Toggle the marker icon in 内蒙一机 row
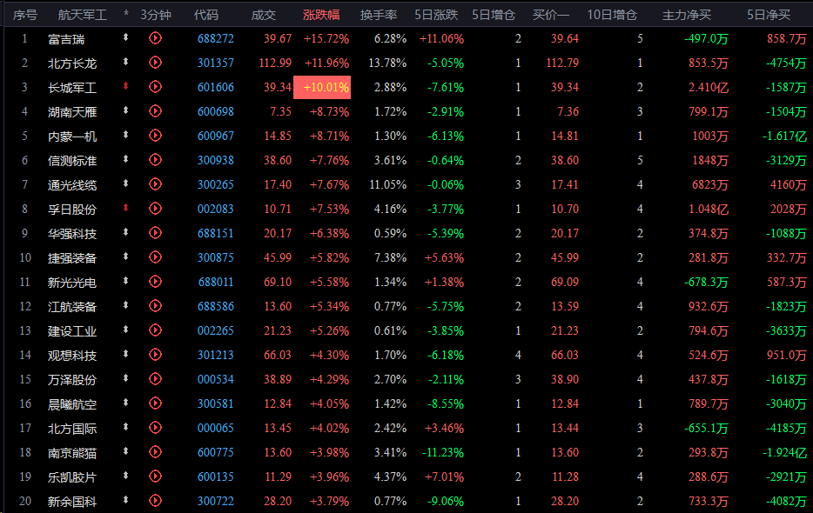 126,136
